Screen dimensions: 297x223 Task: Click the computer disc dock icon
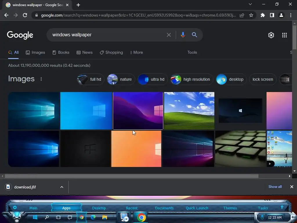pos(125,217)
